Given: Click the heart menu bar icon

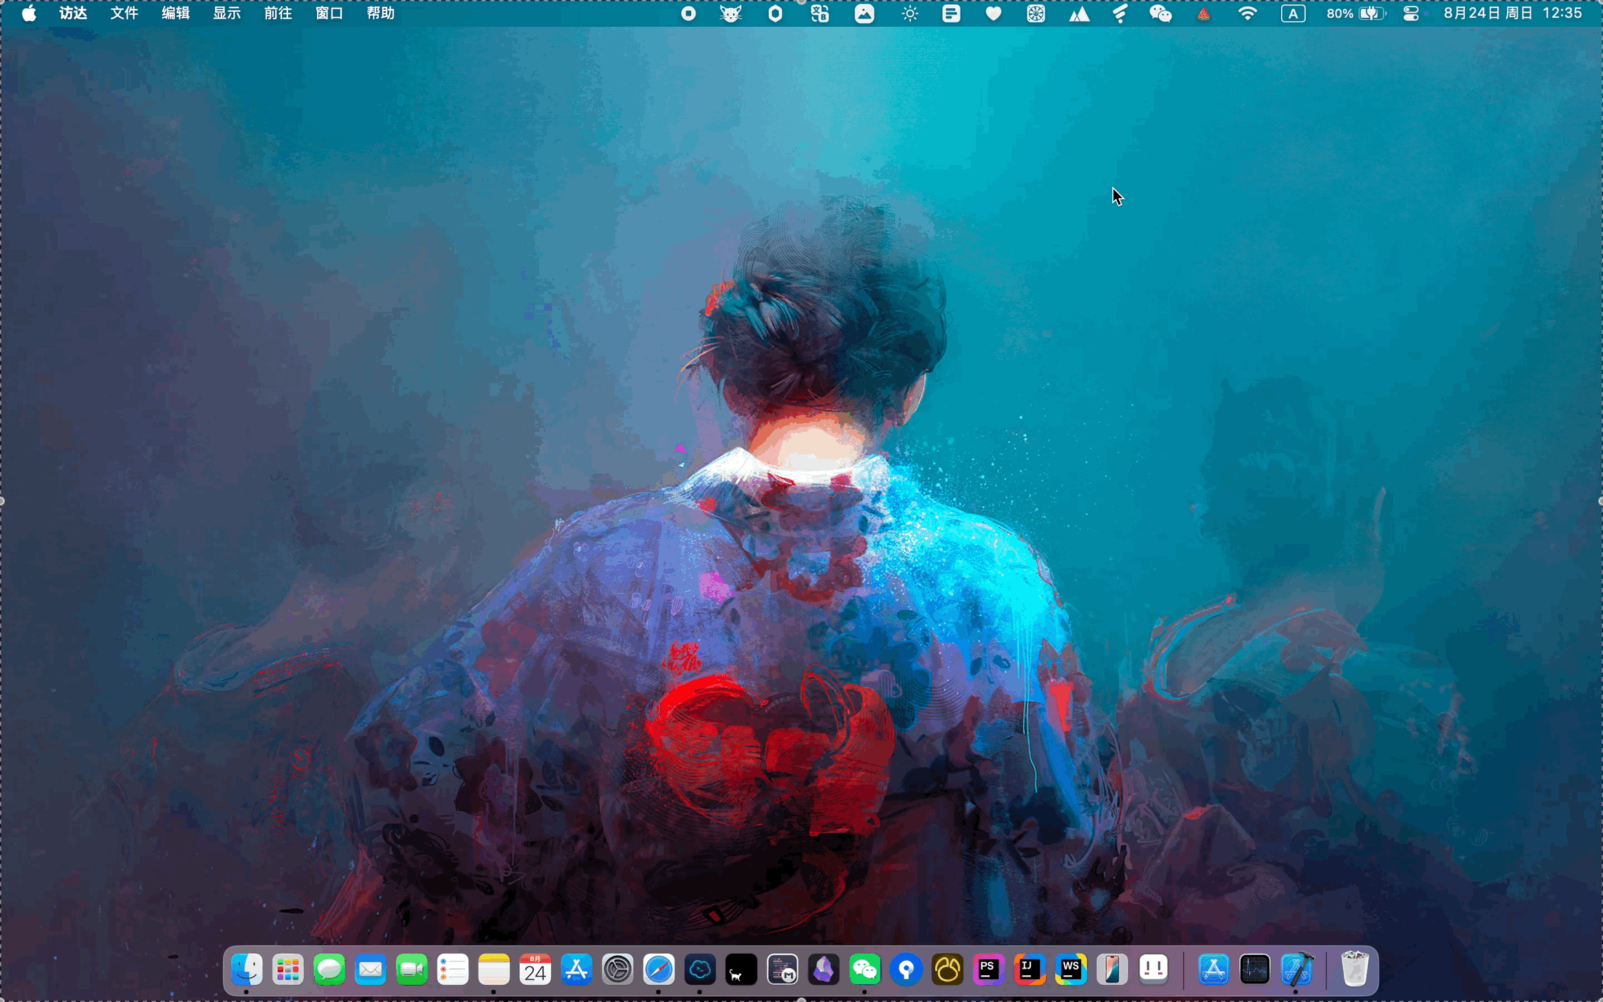Looking at the screenshot, I should point(993,14).
